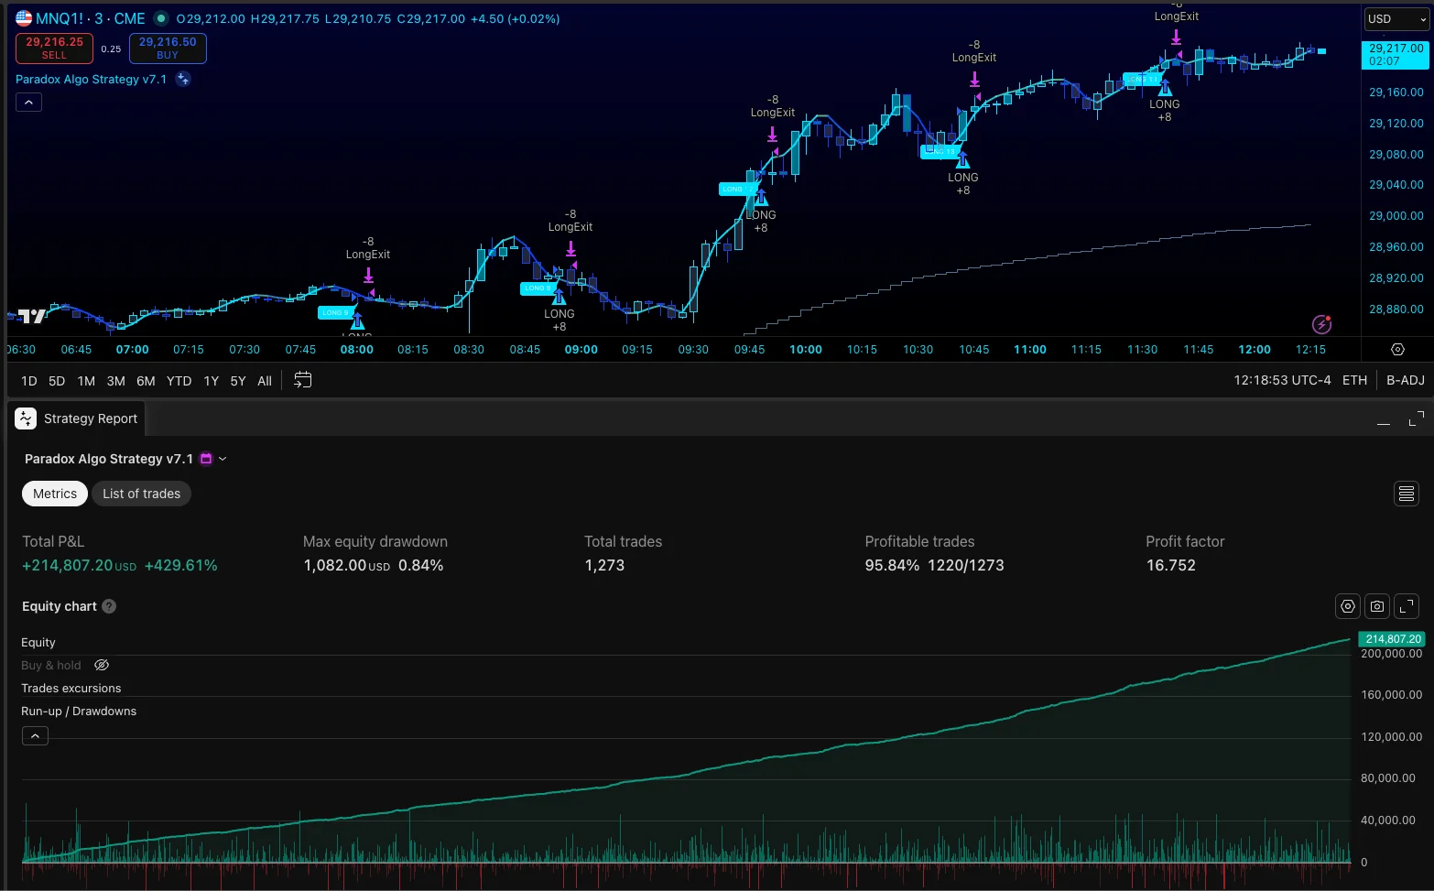
Task: Click the blue BUY price button
Action: click(x=168, y=49)
